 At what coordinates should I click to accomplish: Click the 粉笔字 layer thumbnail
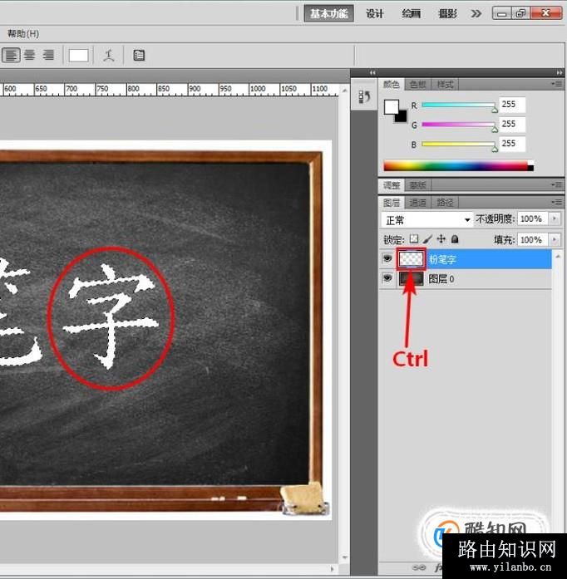[413, 259]
